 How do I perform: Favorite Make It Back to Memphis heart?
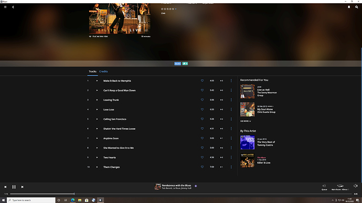[202, 81]
